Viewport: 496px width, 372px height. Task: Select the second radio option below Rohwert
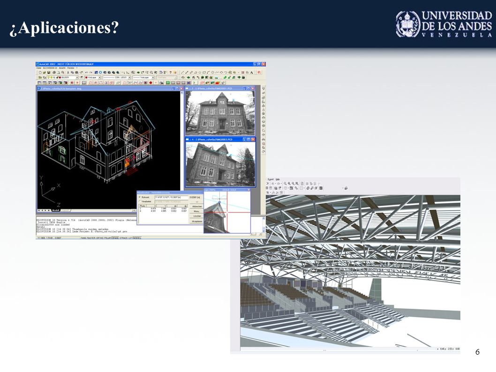click(140, 201)
